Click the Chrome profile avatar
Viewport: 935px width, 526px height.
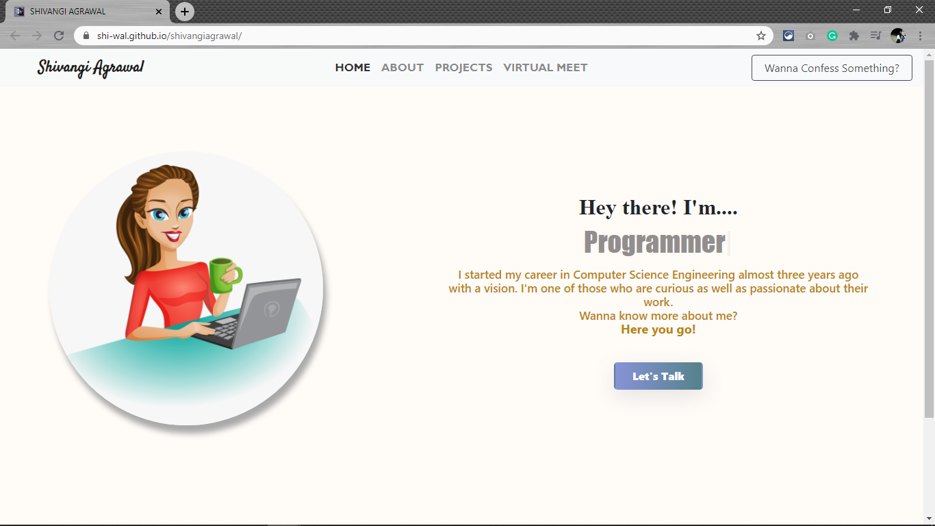[898, 36]
